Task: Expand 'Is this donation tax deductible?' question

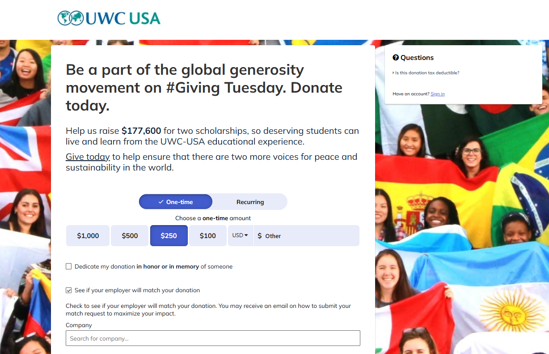Action: (x=426, y=73)
